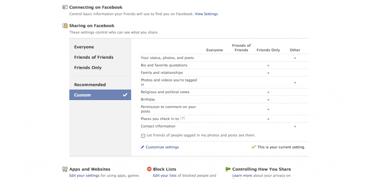Click the Friends Only column header
This screenshot has height=179, width=372.
coord(268,50)
